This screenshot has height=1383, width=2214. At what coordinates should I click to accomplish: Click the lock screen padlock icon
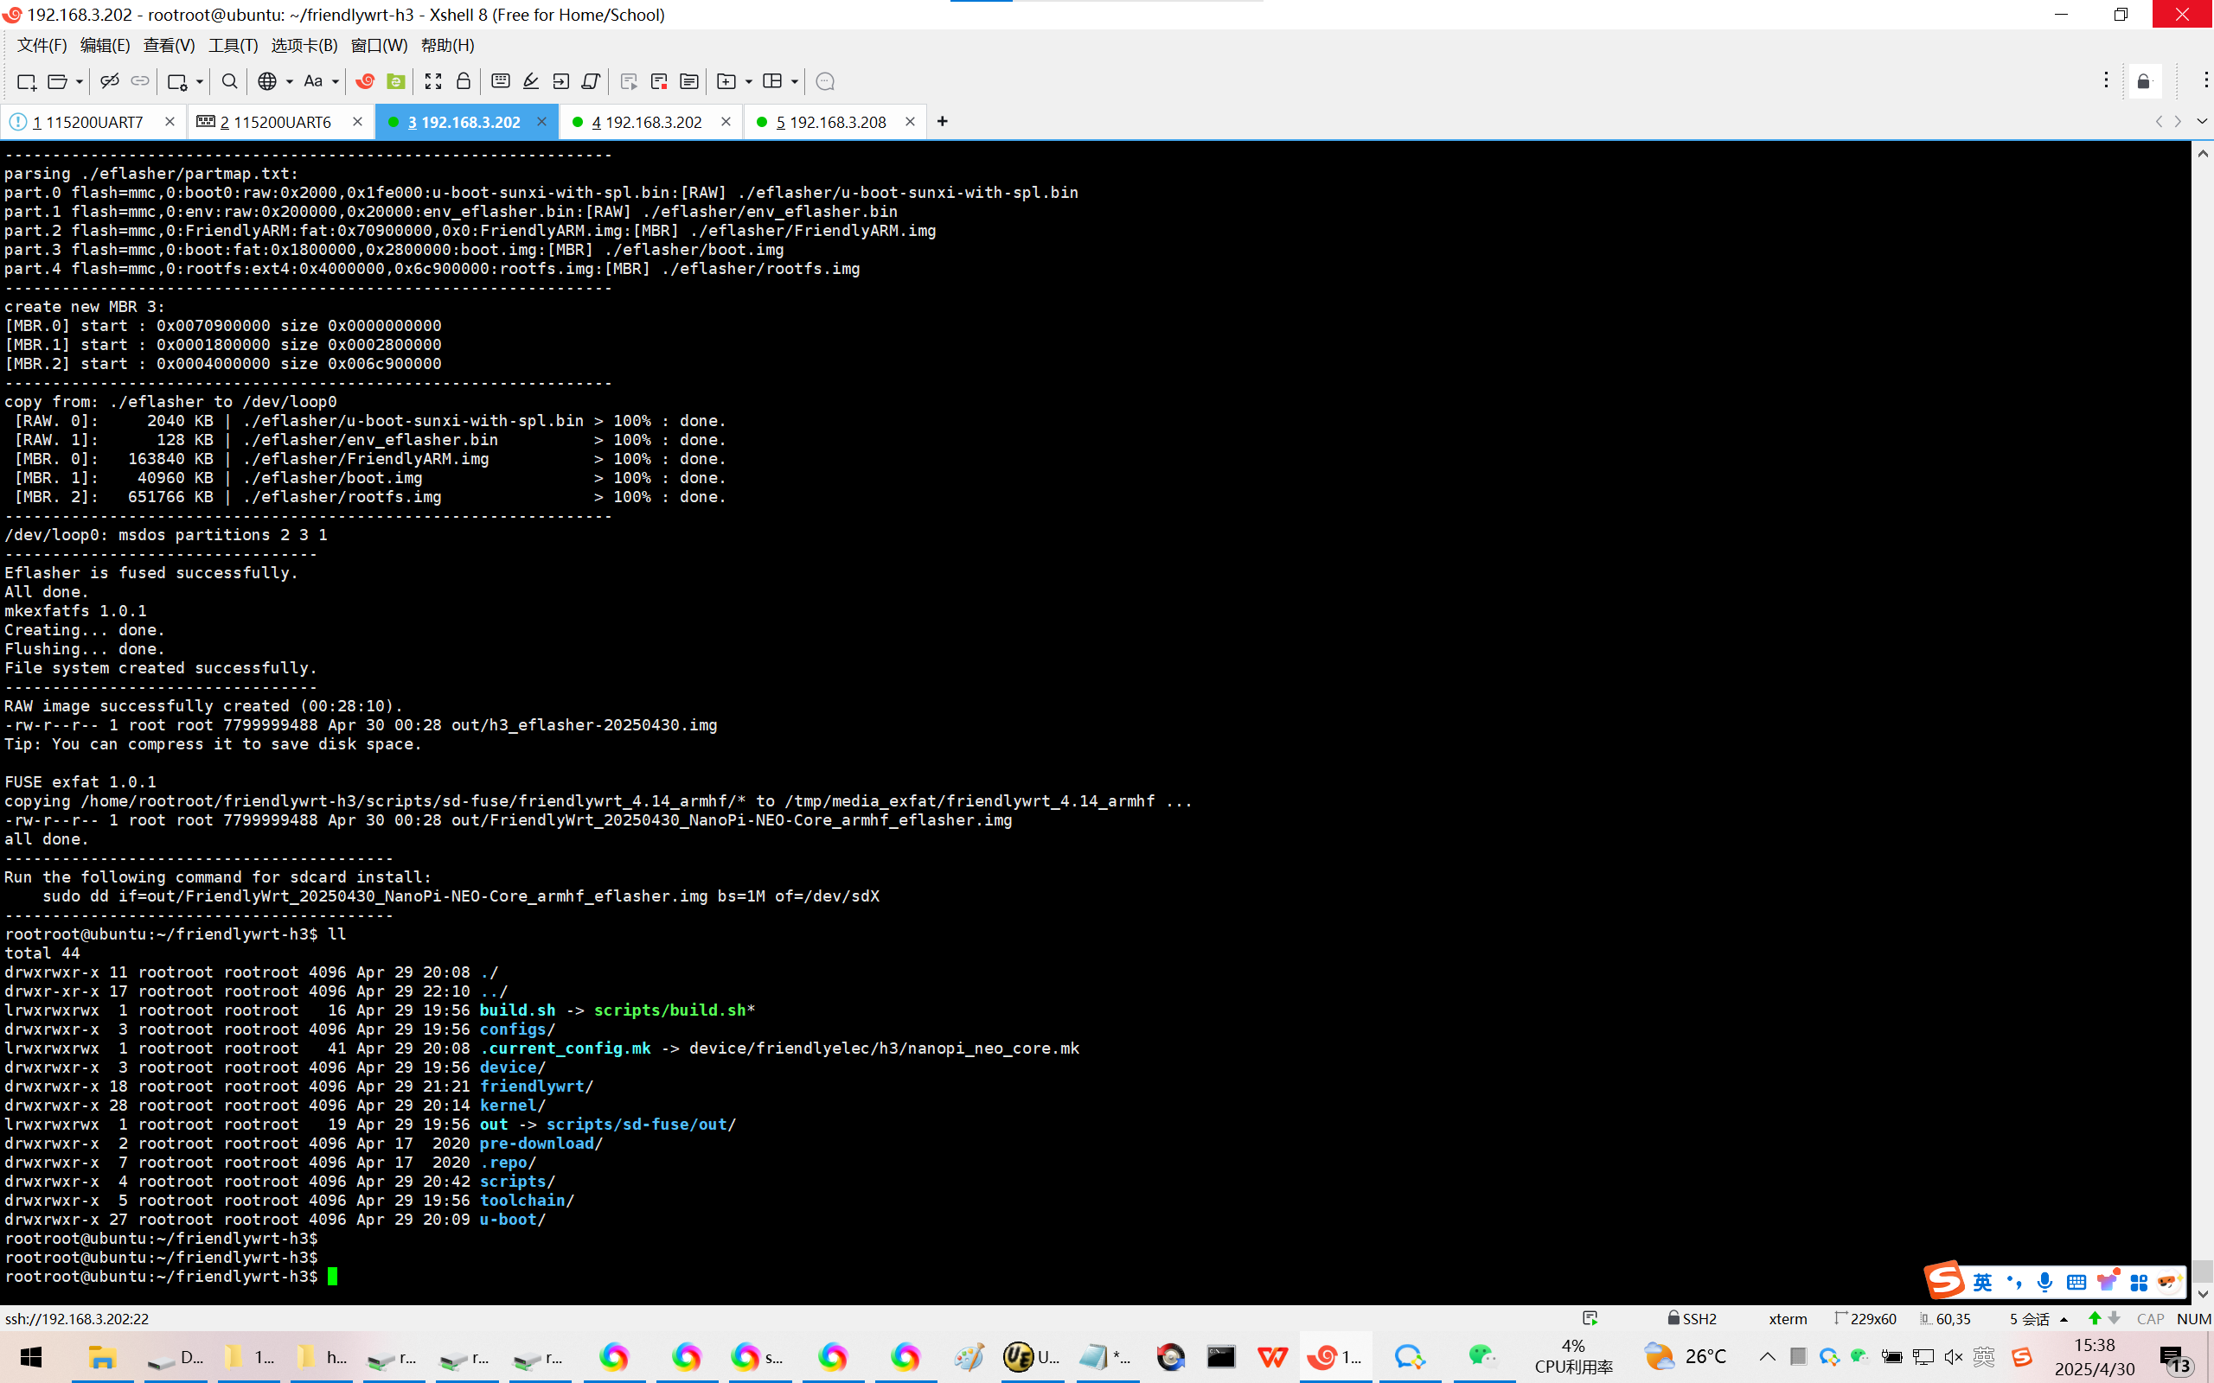[x=463, y=81]
